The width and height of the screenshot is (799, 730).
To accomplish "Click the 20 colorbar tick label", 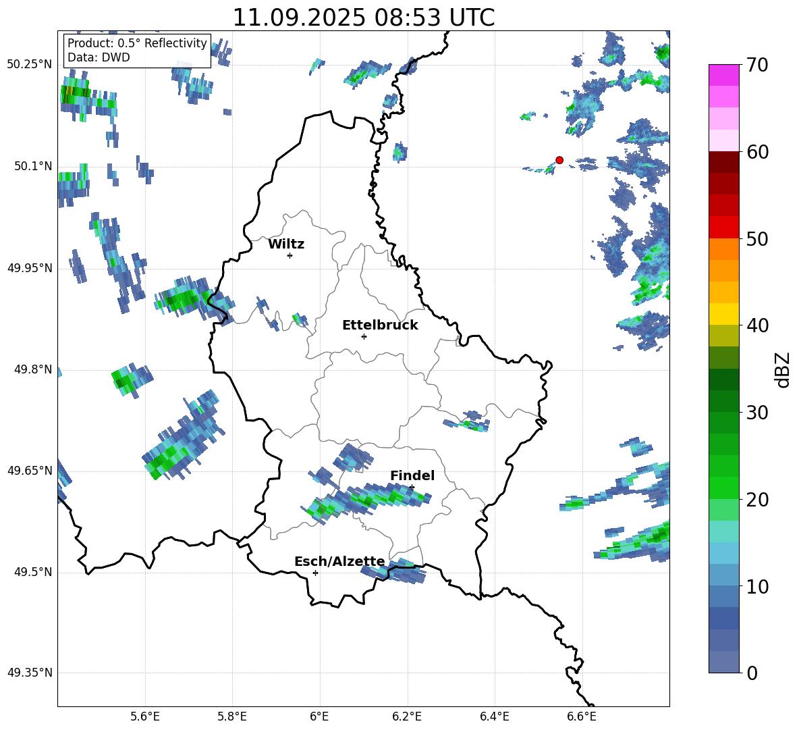I will pyautogui.click(x=757, y=500).
